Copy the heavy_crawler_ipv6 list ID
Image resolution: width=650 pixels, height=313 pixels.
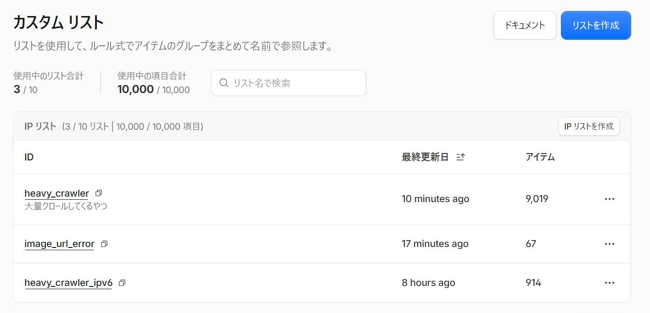(122, 283)
